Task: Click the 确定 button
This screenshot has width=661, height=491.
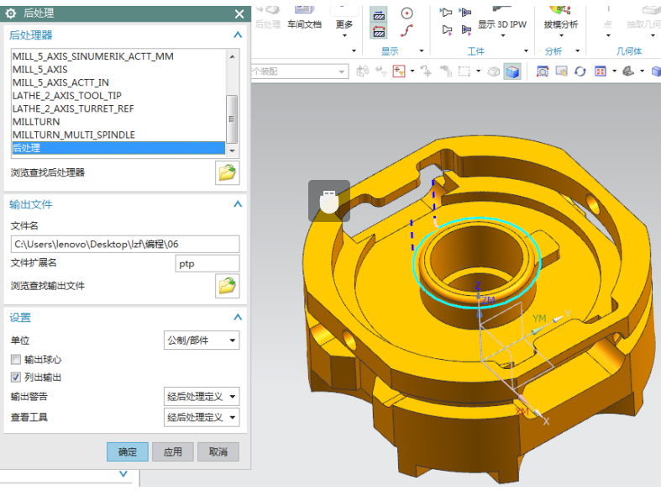Action: [x=128, y=451]
